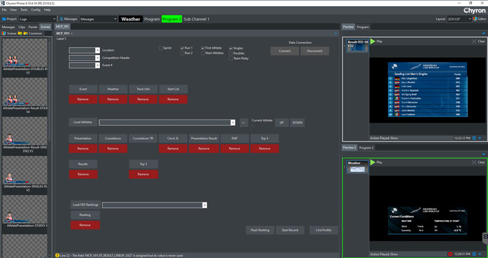This screenshot has height=258, width=488.
Task: Switch to the Panels tab
Action: click(x=33, y=27)
